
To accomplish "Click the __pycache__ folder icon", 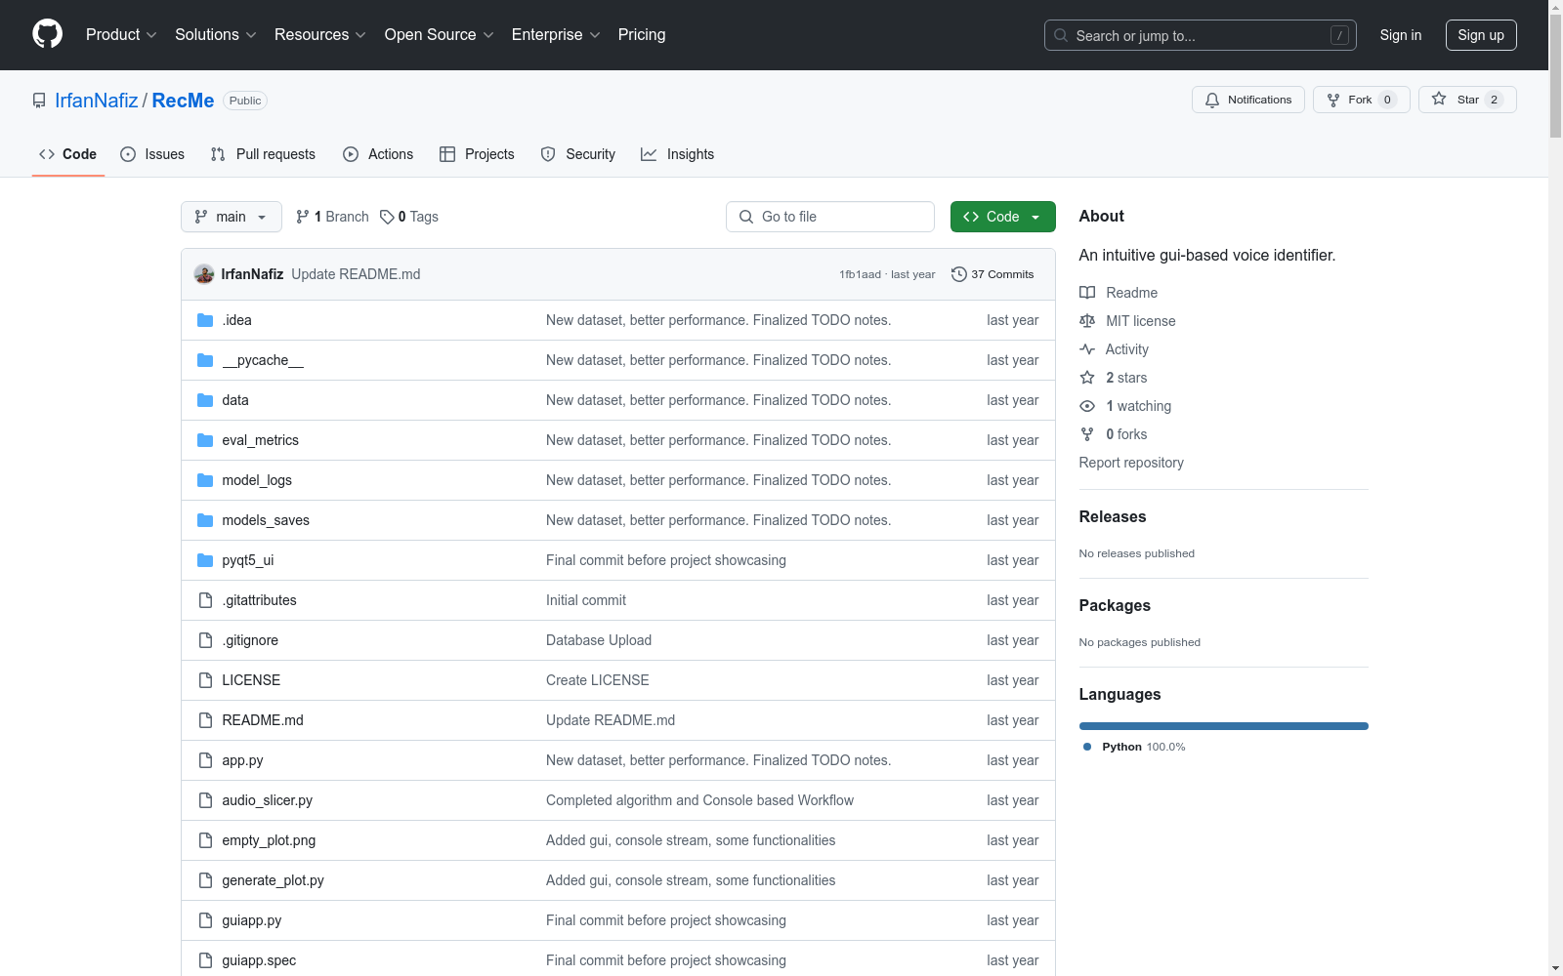I will (x=205, y=360).
